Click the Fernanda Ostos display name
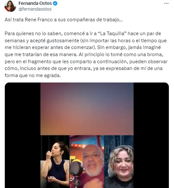This screenshot has height=188, width=174. point(35,3)
